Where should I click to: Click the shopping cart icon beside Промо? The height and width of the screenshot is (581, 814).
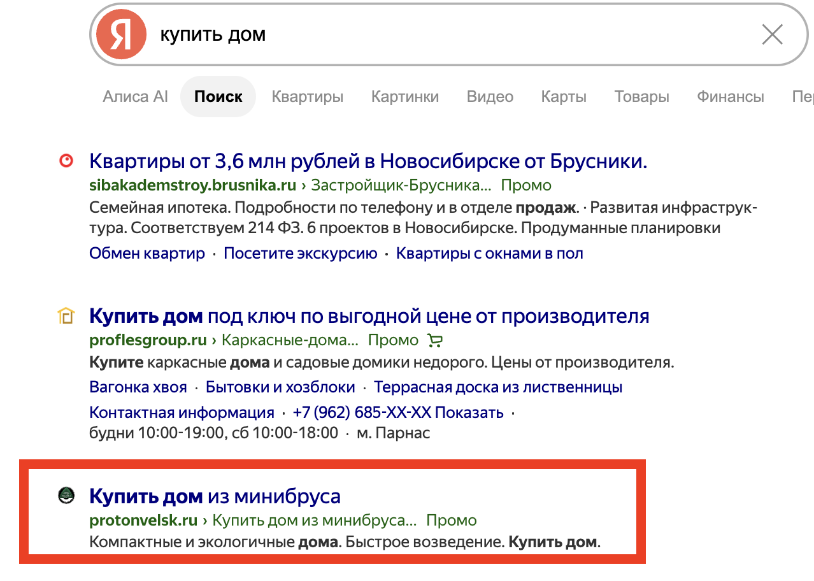tap(435, 340)
